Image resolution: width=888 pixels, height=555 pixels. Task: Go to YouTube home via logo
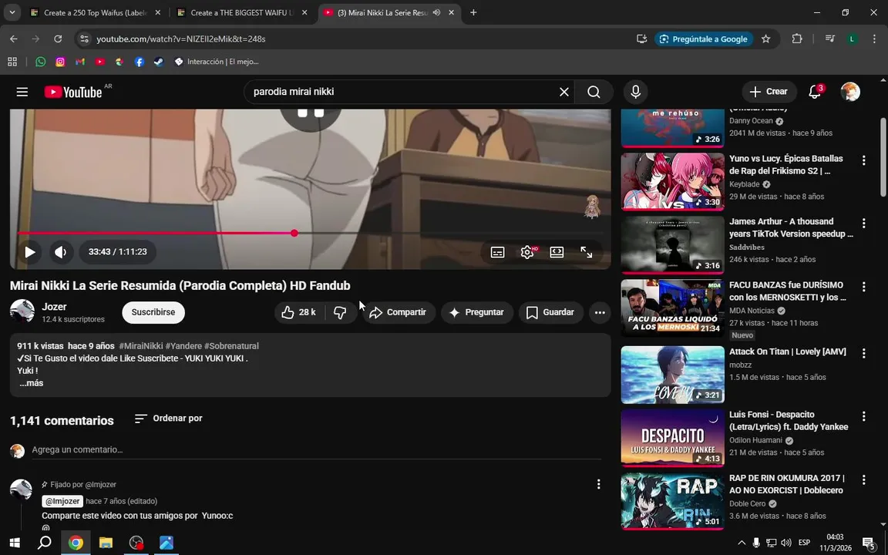[73, 92]
